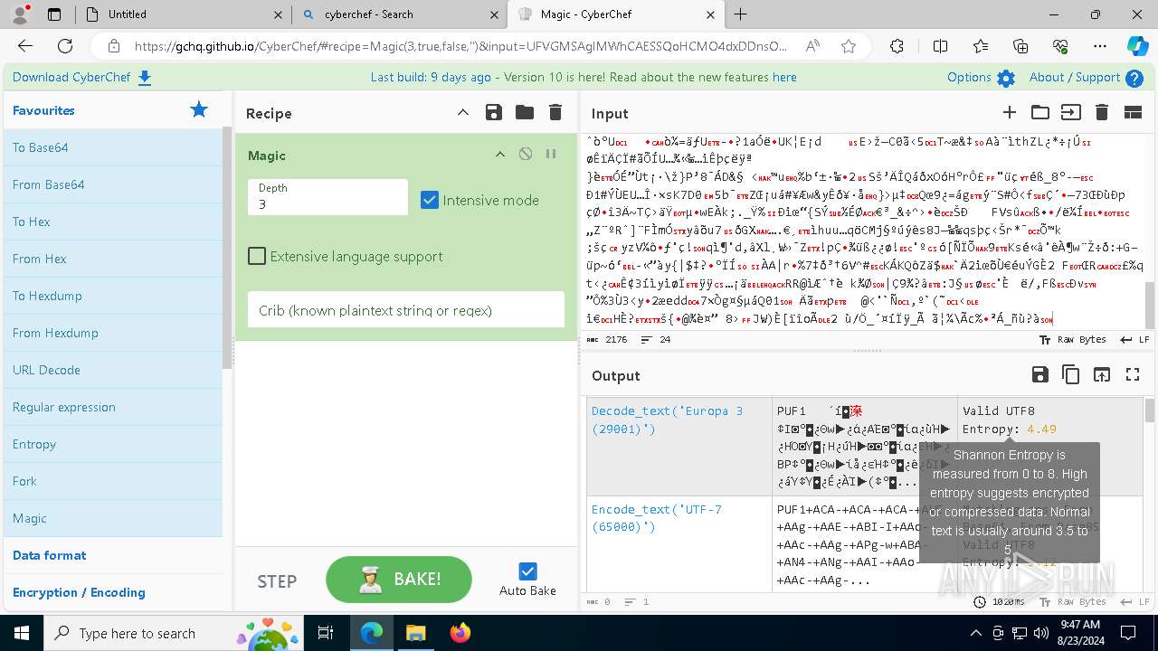Enable Extensive language support
Image resolution: width=1158 pixels, height=651 pixels.
point(257,256)
